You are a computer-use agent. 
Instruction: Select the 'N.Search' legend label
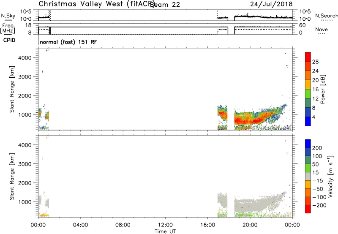(x=326, y=16)
